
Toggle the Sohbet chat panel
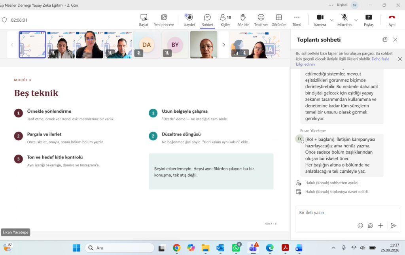click(207, 20)
